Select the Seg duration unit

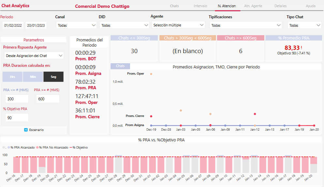click(53, 77)
